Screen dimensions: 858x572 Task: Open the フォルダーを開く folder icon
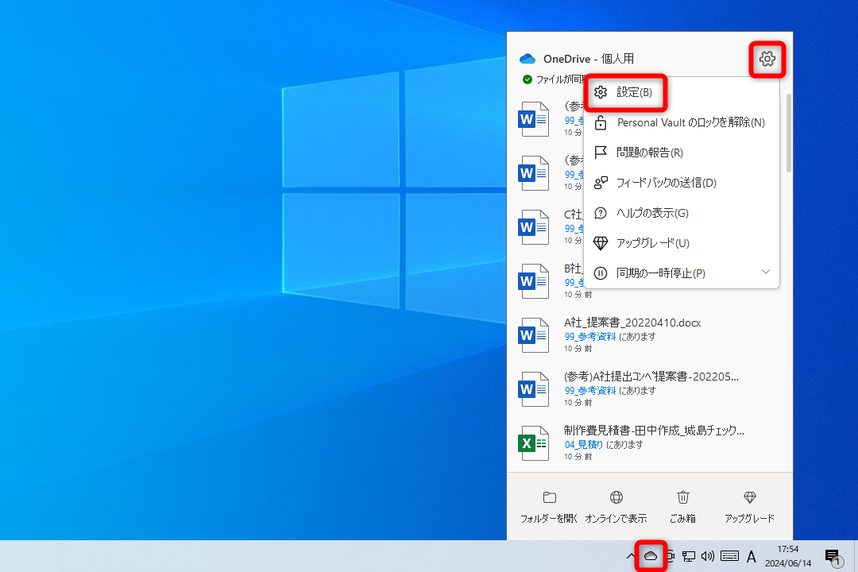[x=549, y=497]
